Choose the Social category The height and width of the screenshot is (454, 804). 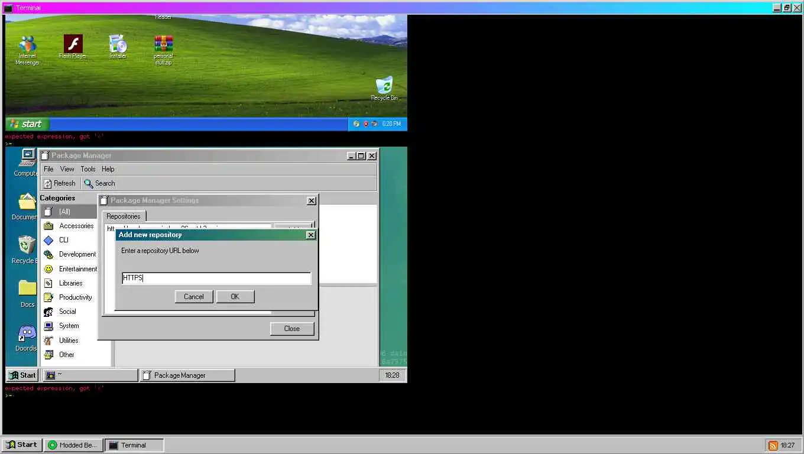(x=69, y=312)
